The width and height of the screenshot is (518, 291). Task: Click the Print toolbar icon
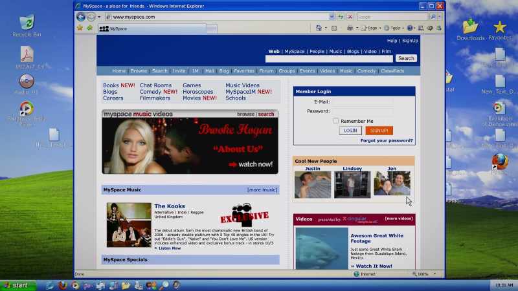[x=350, y=28]
